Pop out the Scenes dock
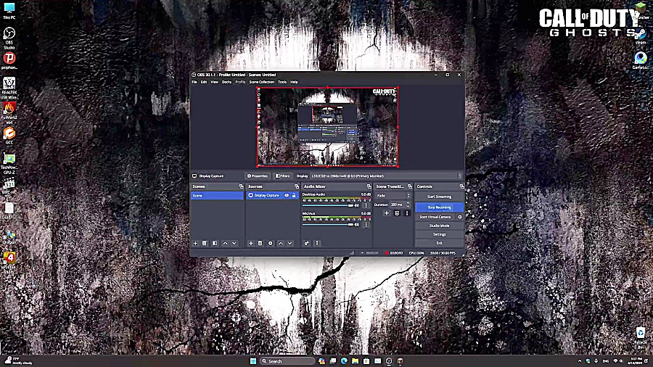The height and width of the screenshot is (367, 653). 241,186
